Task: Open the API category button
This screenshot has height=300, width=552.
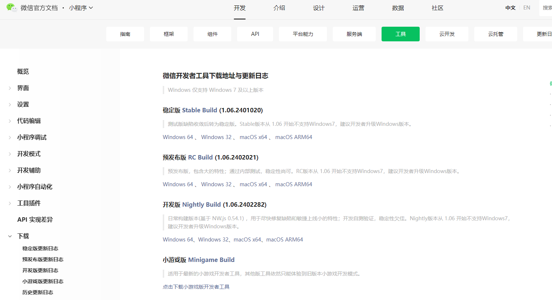Action: point(255,34)
